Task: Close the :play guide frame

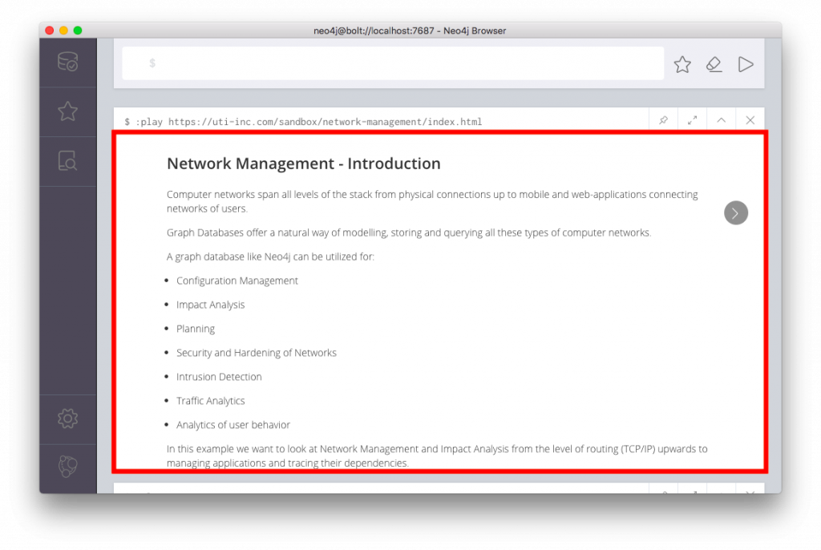Action: click(750, 120)
